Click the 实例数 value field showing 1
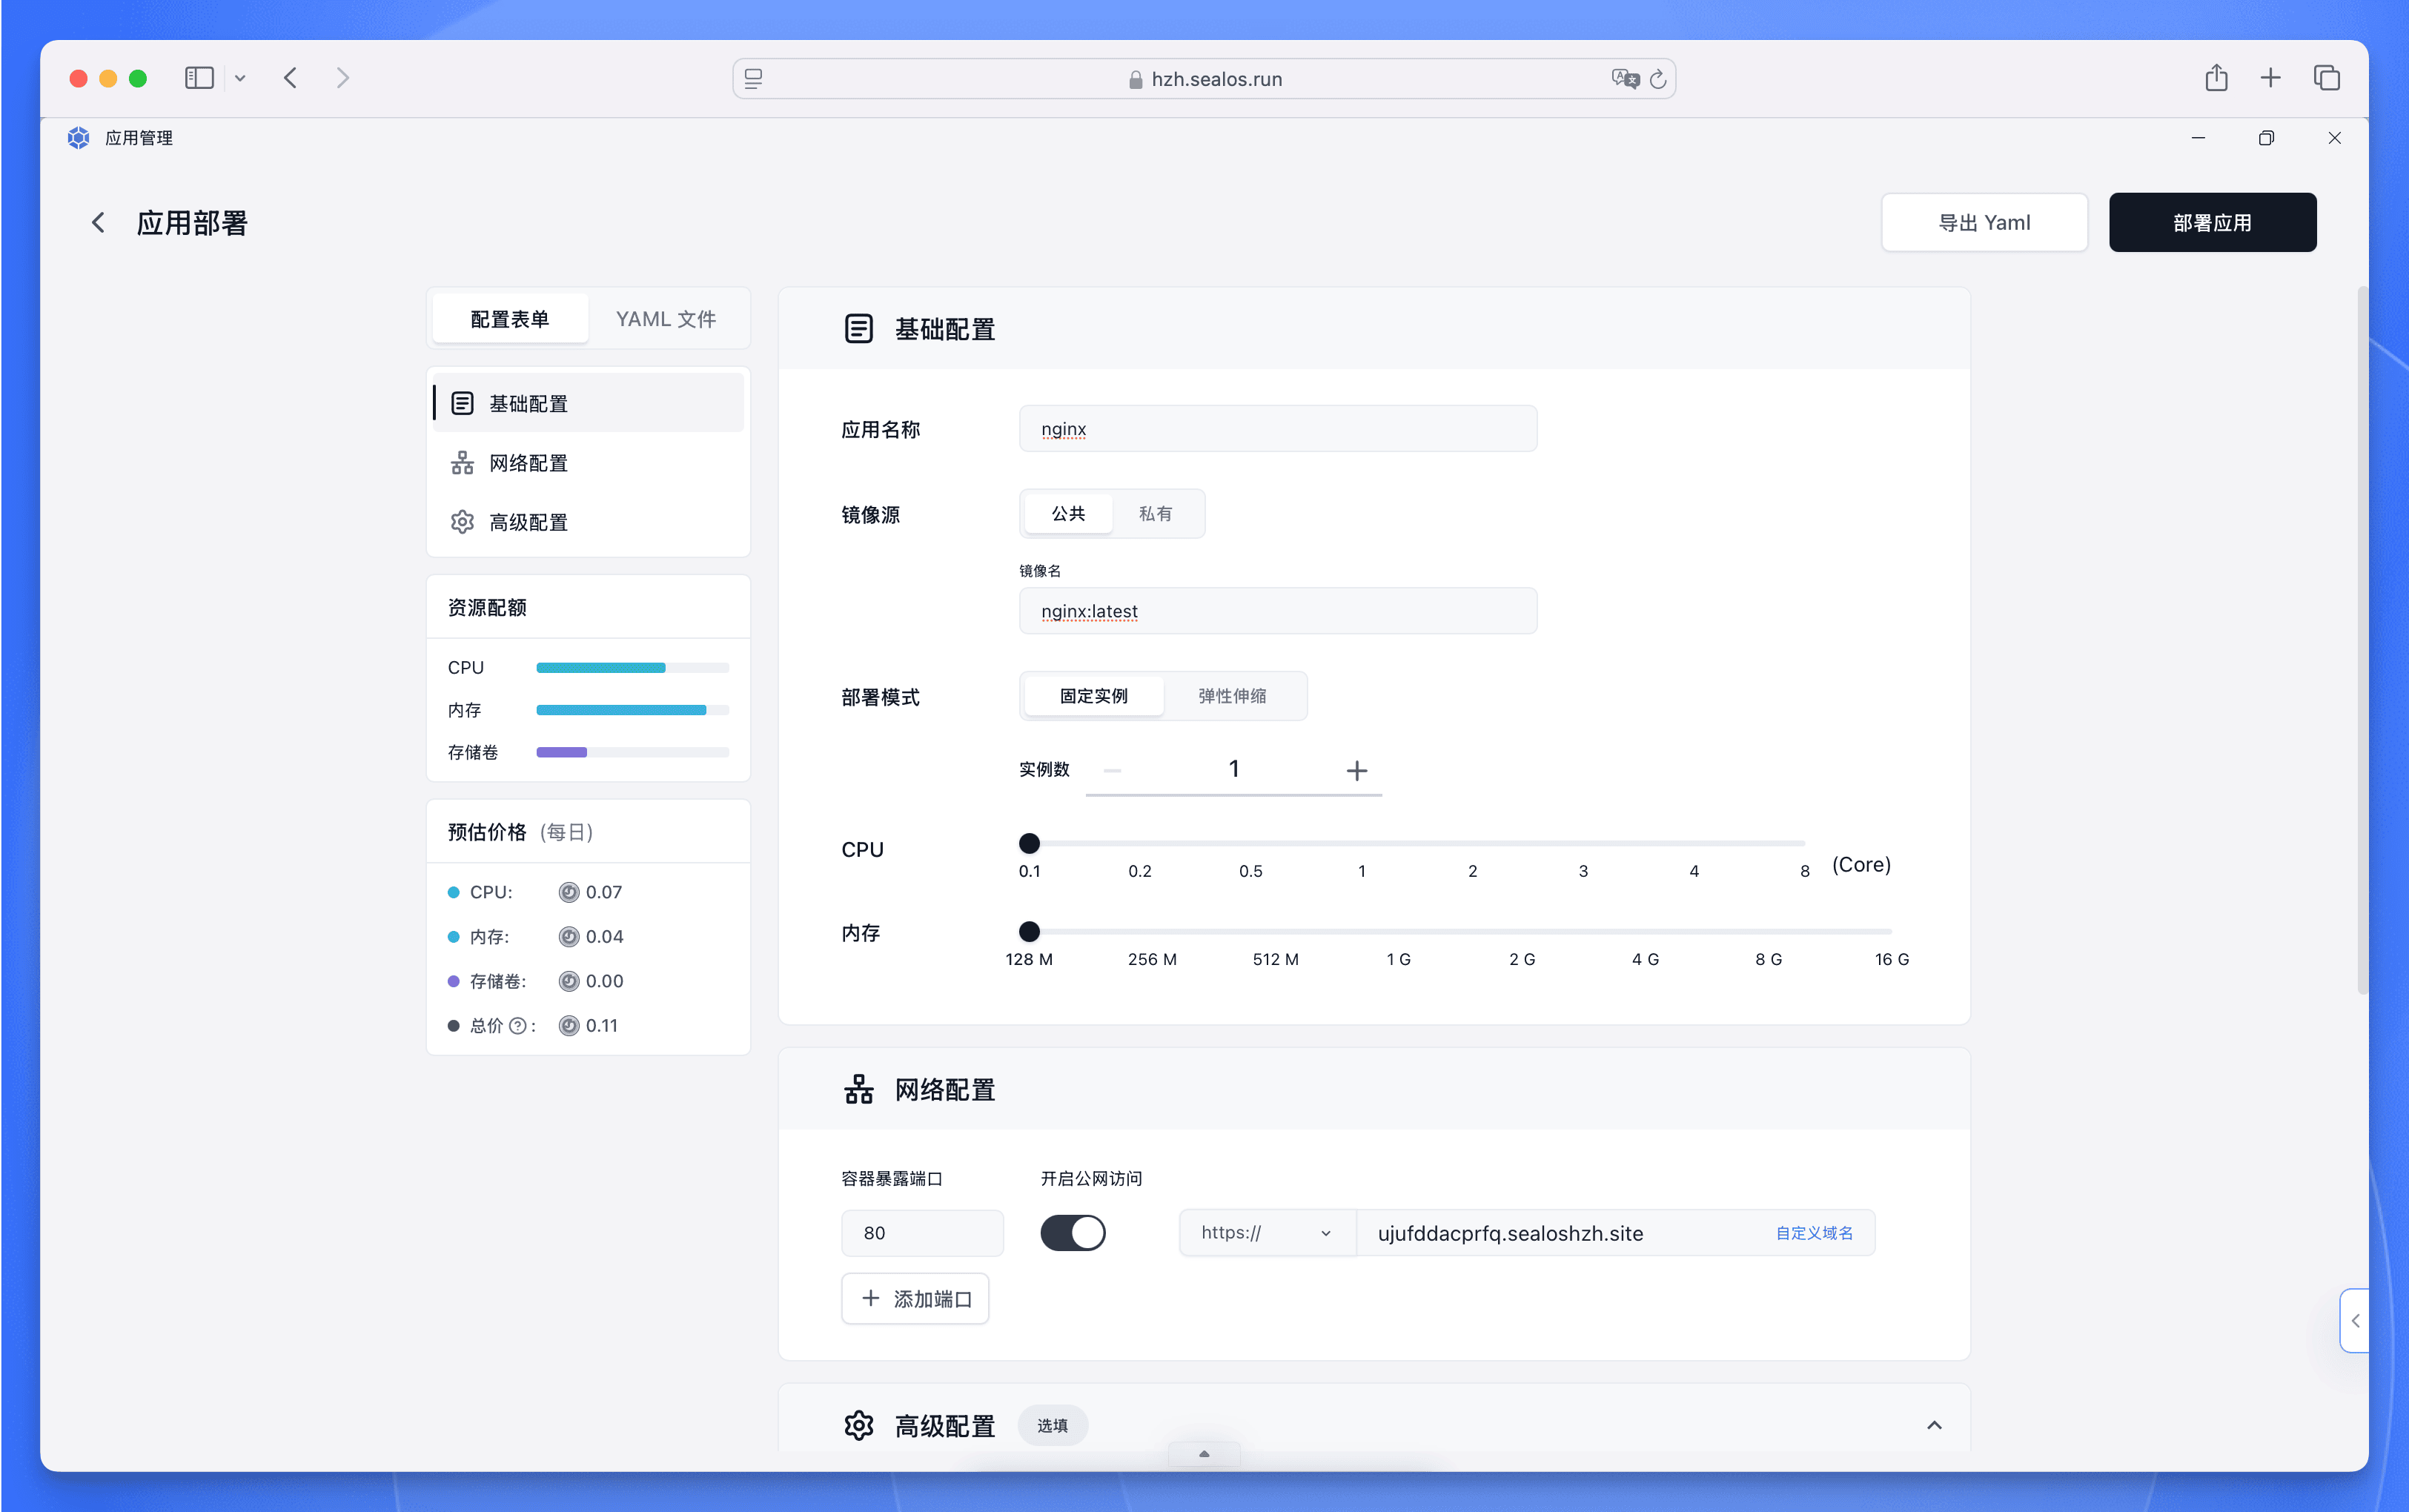 (1234, 769)
